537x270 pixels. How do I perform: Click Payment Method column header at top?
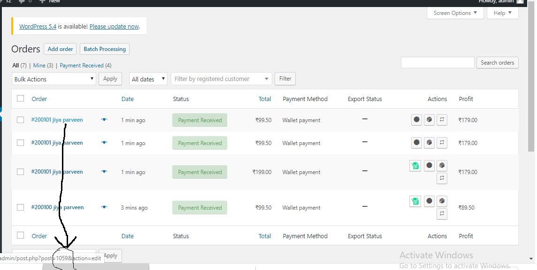pos(305,99)
